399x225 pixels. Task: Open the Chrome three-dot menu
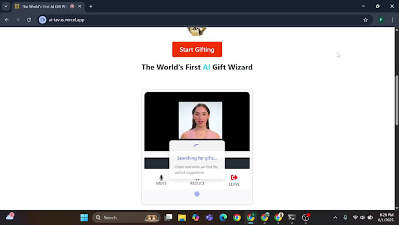393,19
